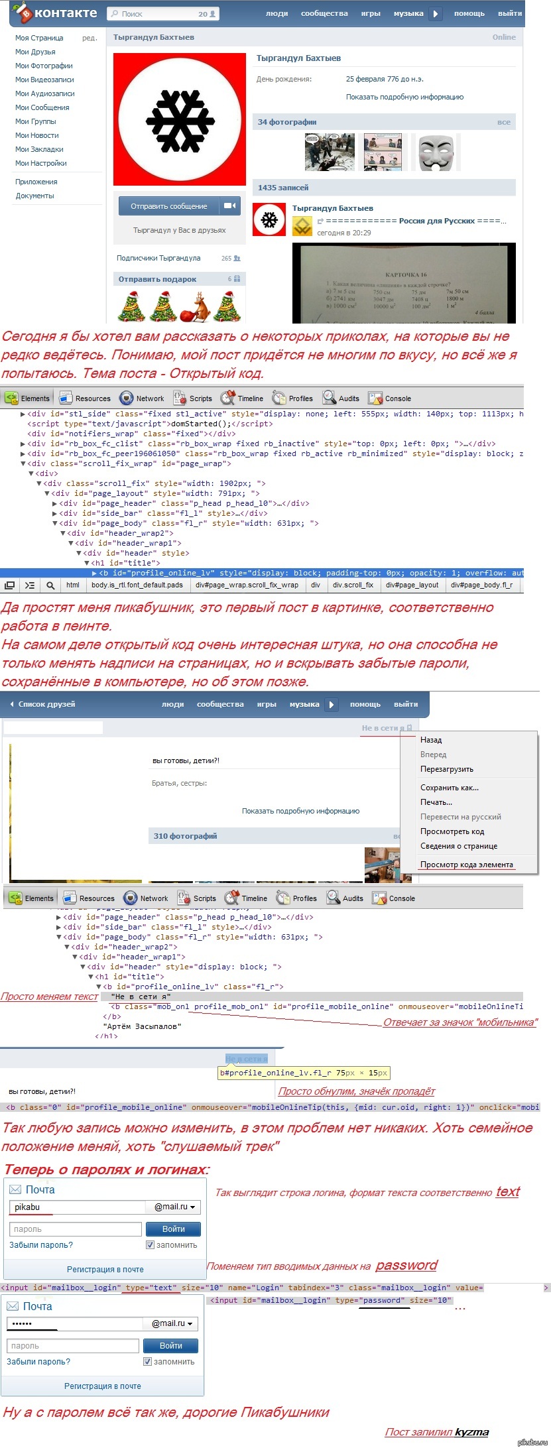Click the red snowflake profile avatar

coord(180,119)
